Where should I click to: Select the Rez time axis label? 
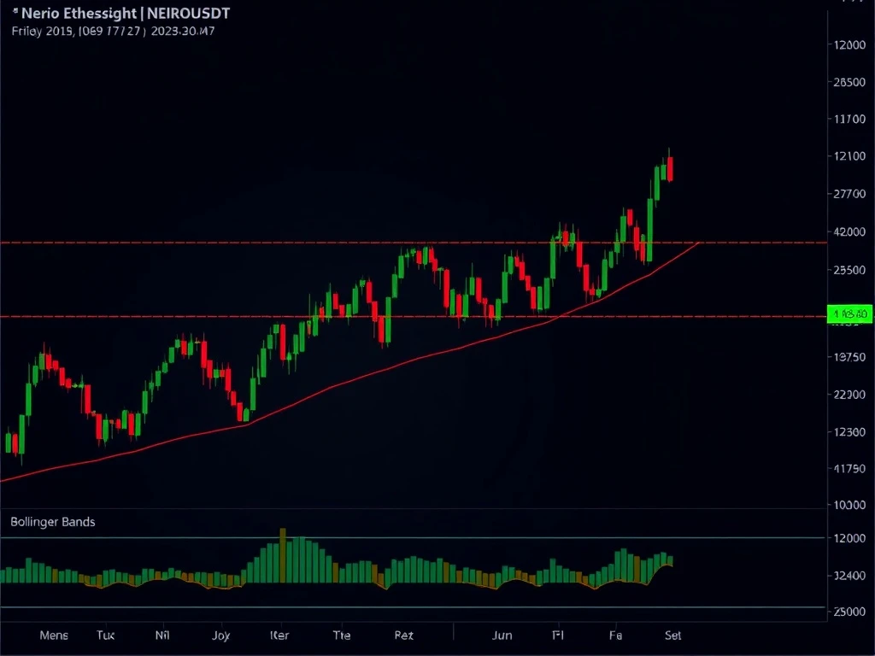point(404,635)
